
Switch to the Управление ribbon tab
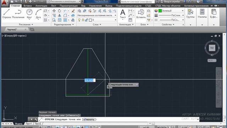(x=95, y=6)
